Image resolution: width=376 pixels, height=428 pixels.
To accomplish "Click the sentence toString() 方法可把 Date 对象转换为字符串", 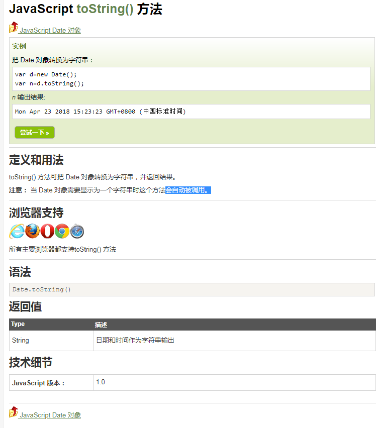I will pyautogui.click(x=71, y=177).
